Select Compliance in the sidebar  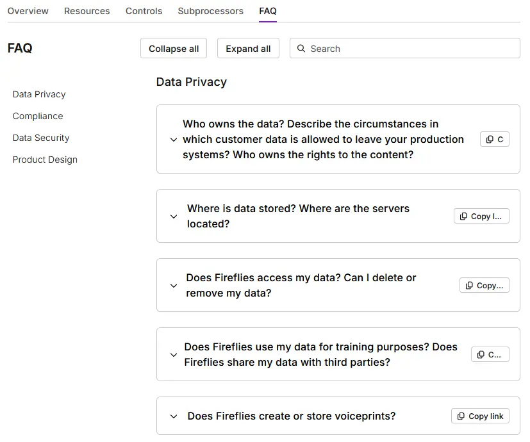[37, 116]
